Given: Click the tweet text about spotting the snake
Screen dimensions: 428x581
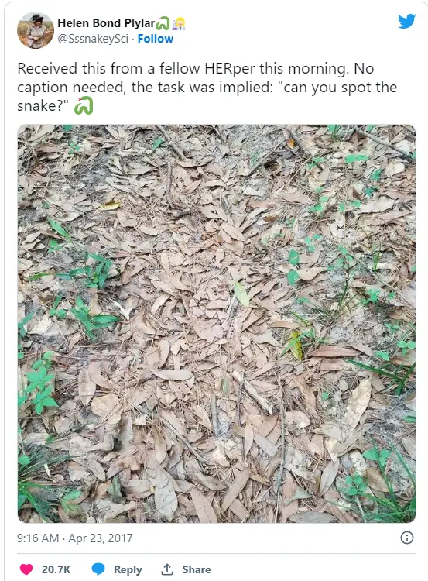Looking at the screenshot, I should point(207,87).
